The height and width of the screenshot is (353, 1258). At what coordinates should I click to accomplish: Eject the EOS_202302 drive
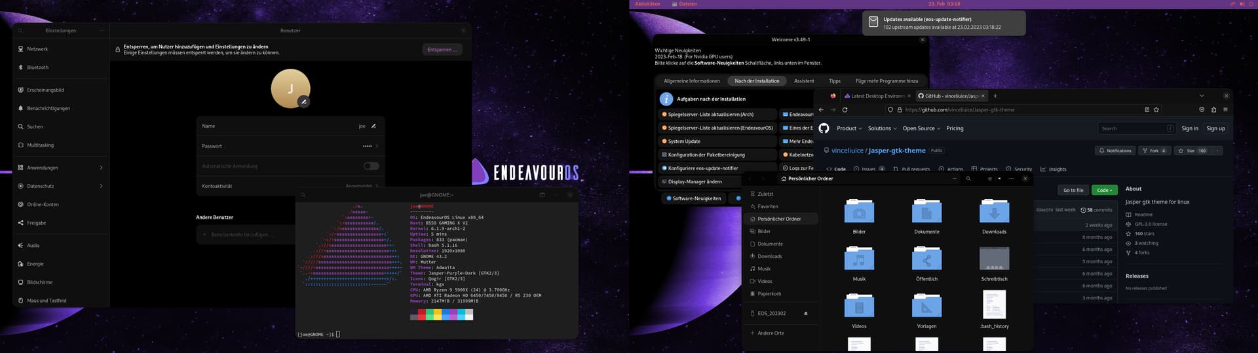805,314
